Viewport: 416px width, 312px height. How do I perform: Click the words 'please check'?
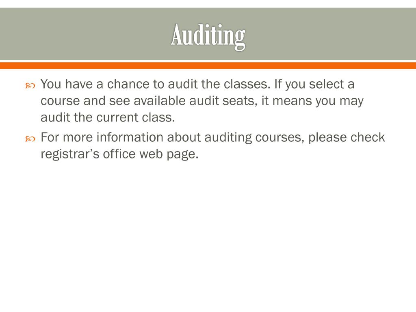coord(347,138)
